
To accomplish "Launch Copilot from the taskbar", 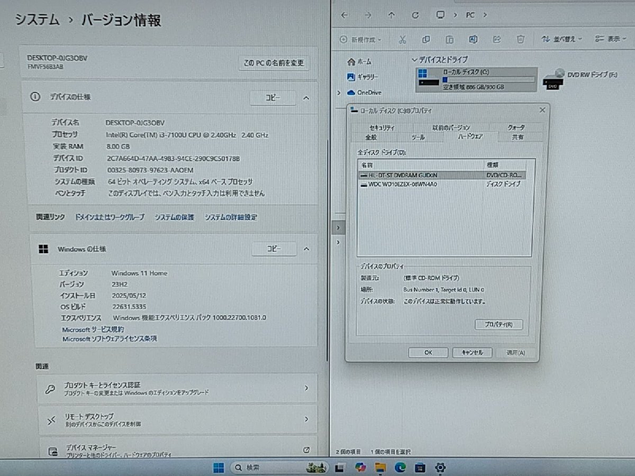I will pos(361,467).
